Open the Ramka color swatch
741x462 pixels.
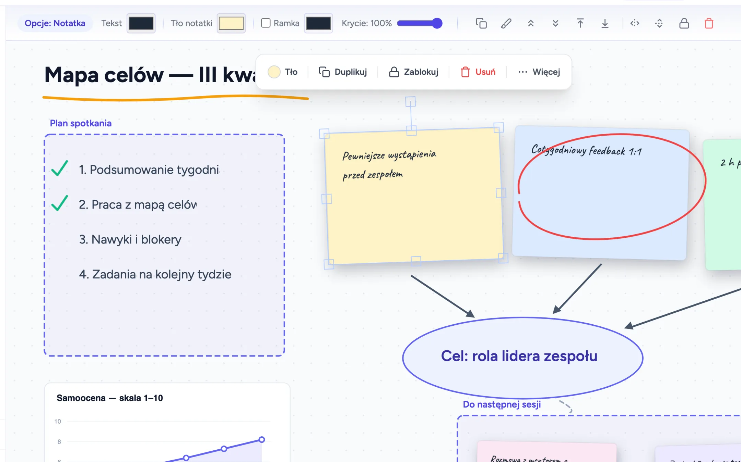pyautogui.click(x=318, y=23)
